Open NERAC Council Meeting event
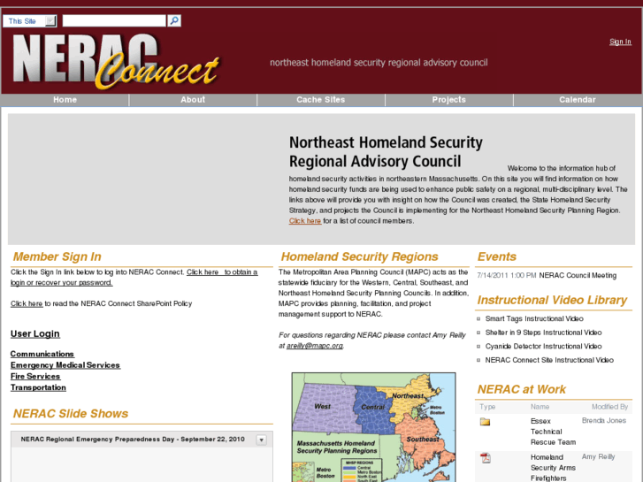This screenshot has height=482, width=643. click(x=578, y=275)
